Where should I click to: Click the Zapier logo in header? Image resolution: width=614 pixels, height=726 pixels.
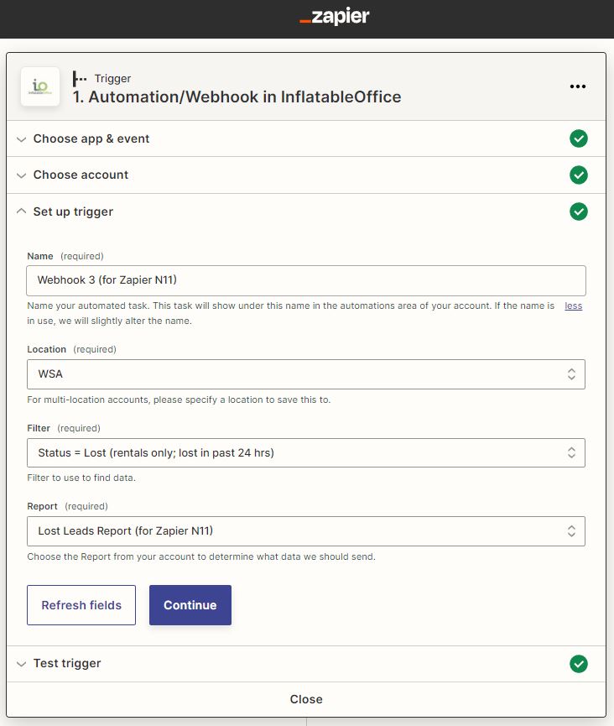click(x=334, y=18)
